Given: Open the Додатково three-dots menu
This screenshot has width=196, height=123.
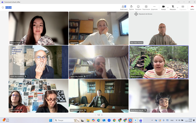Looking at the screenshot, I should 154,7.
